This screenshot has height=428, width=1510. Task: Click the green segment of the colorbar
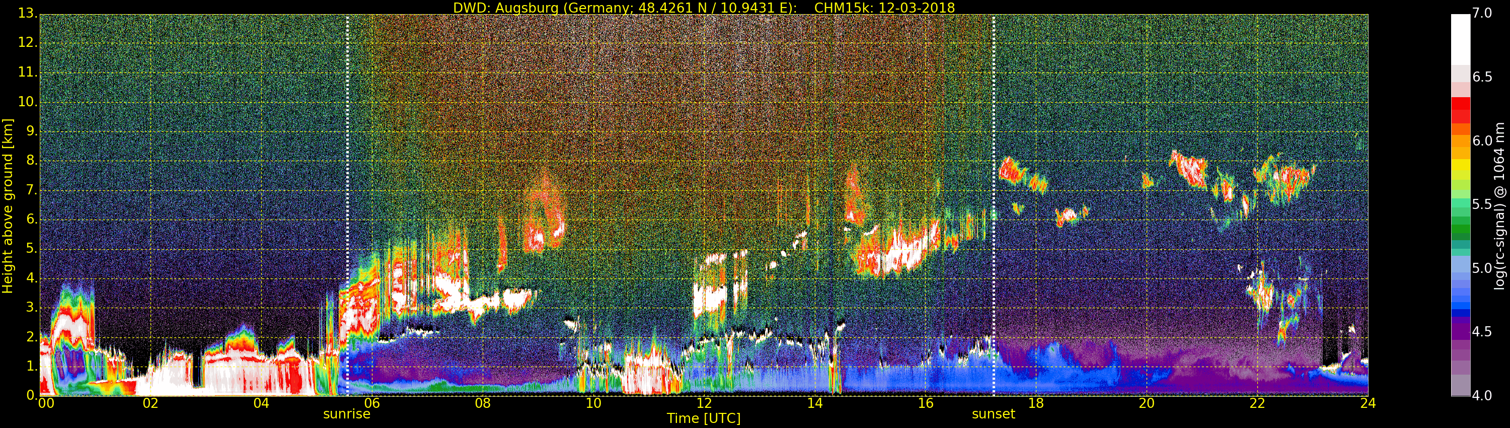(x=1460, y=229)
